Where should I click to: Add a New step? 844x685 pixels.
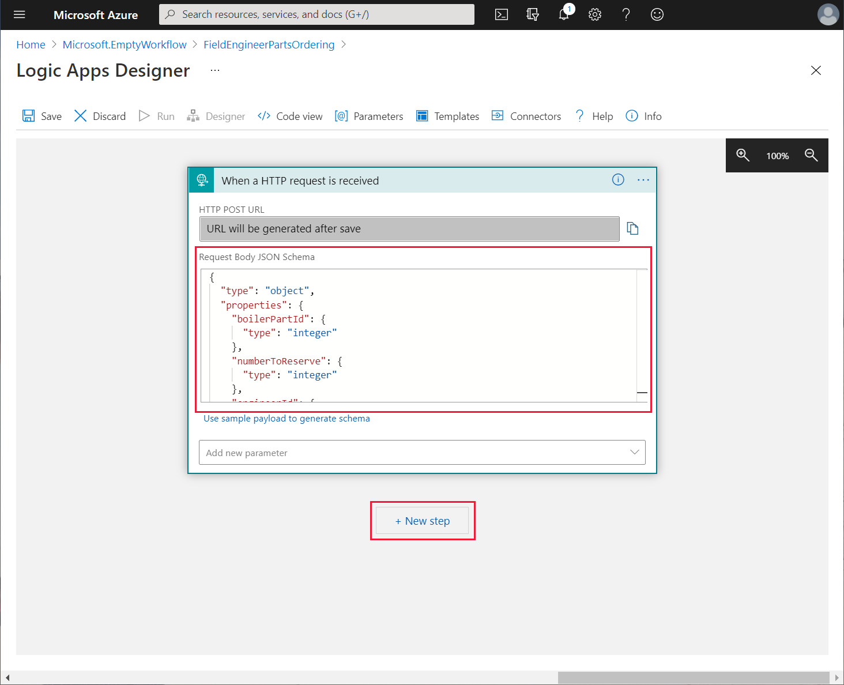pos(422,521)
